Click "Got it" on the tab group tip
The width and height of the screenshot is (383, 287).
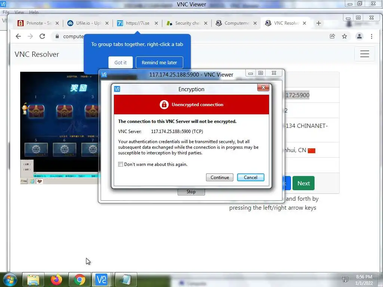[120, 62]
